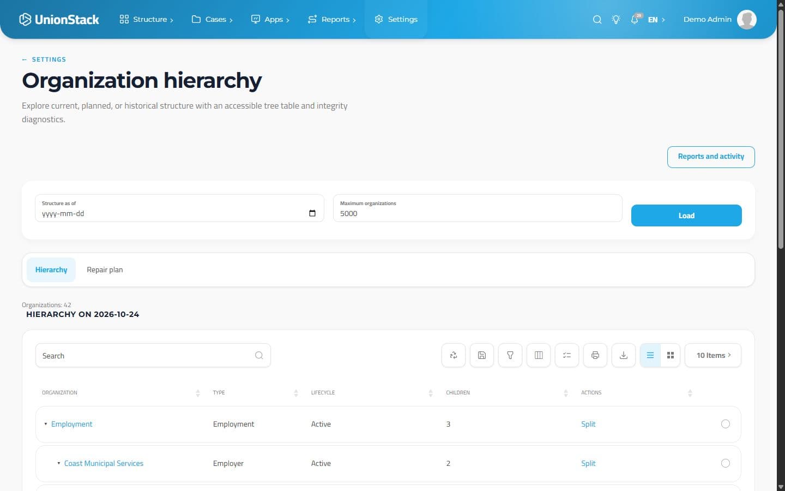Viewport: 785px width, 491px height.
Task: Click Split for Coast Municipal Services
Action: (588, 463)
